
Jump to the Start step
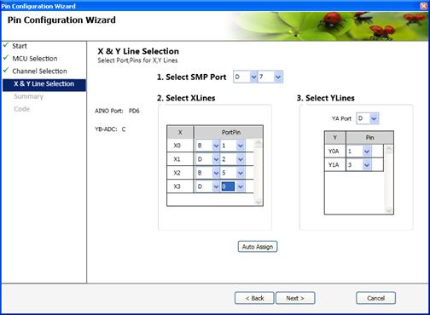click(x=20, y=46)
